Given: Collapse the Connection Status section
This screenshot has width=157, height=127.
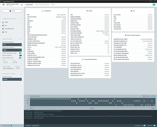Looking at the screenshot, I should coord(21,19).
